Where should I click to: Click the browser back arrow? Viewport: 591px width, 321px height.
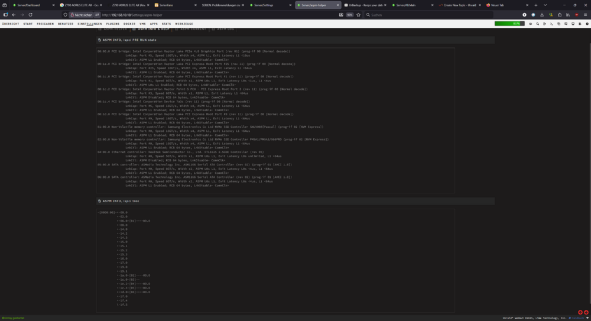pos(14,15)
